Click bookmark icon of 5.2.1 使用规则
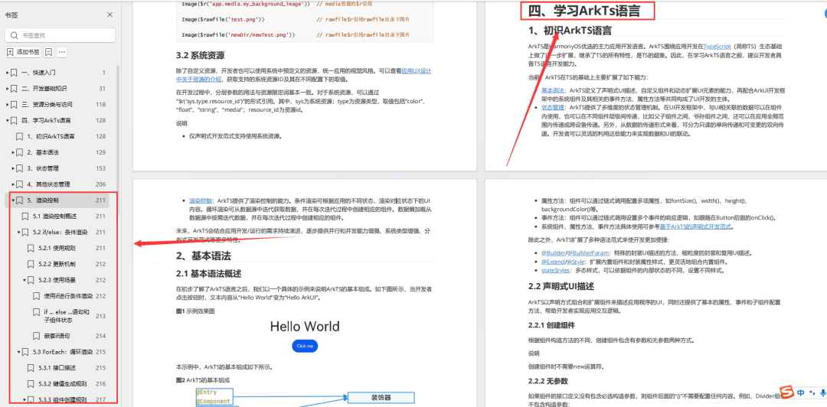The image size is (827, 407). [31, 249]
